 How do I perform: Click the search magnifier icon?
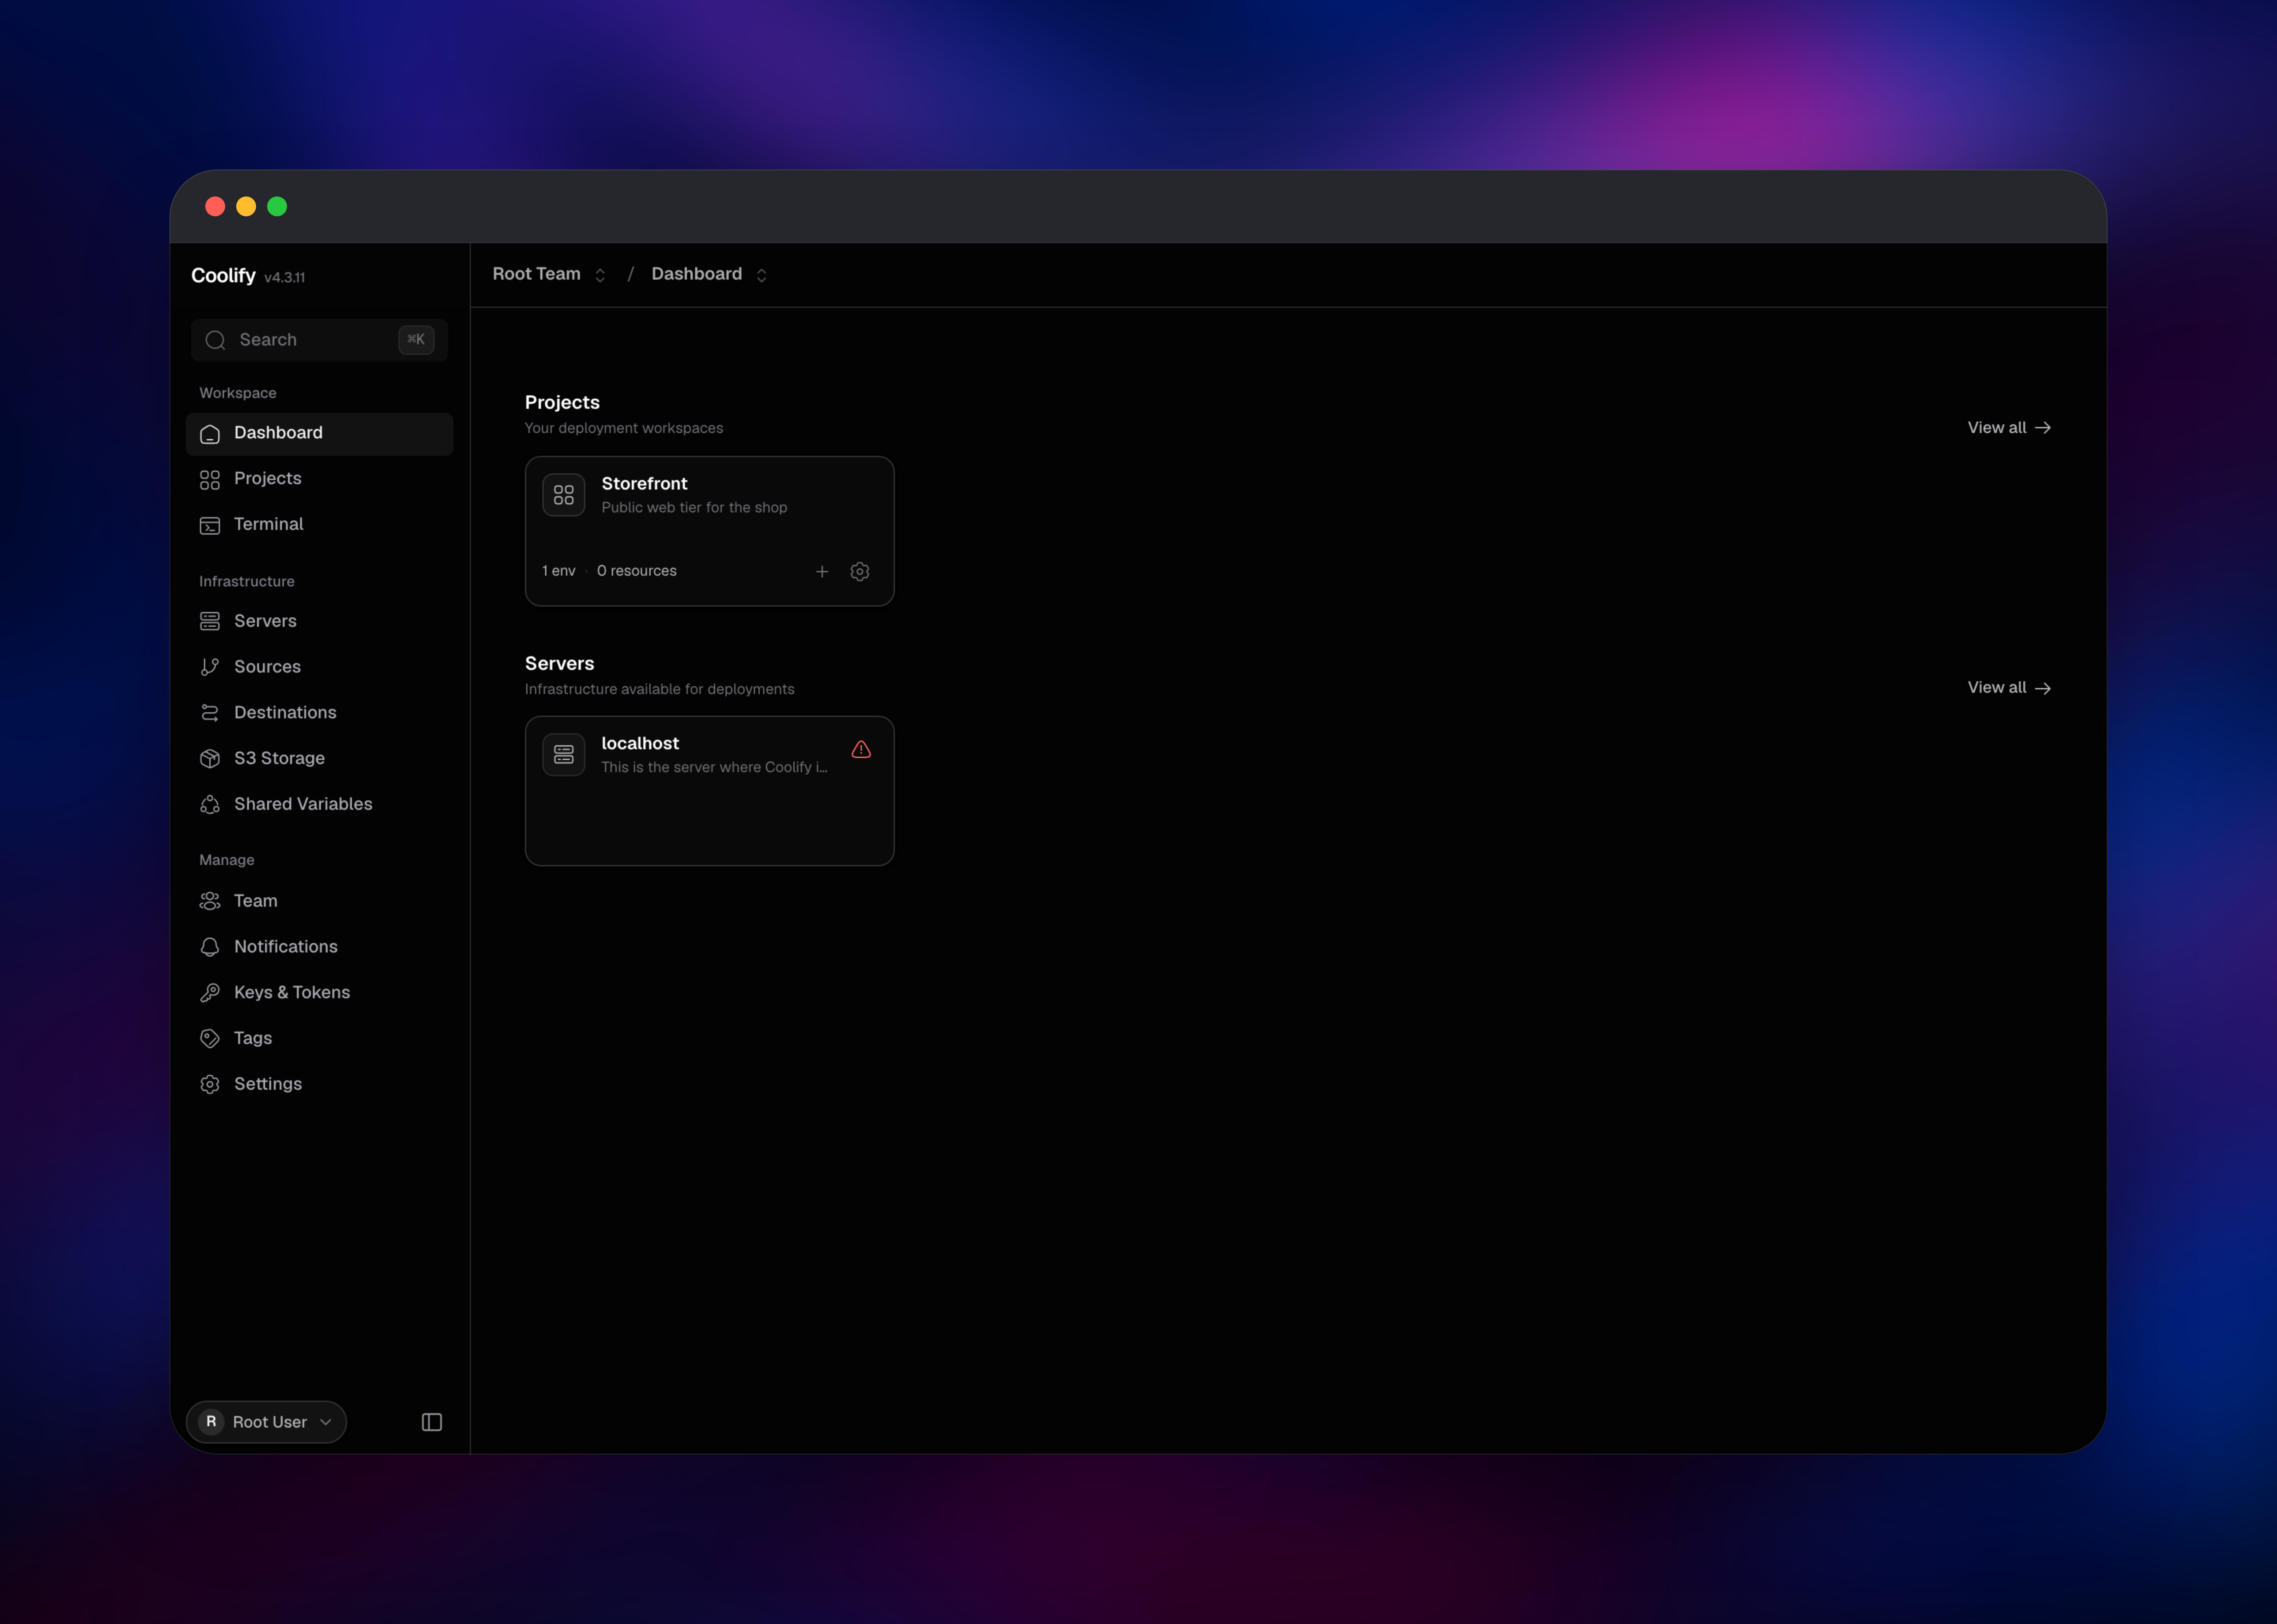coord(215,340)
